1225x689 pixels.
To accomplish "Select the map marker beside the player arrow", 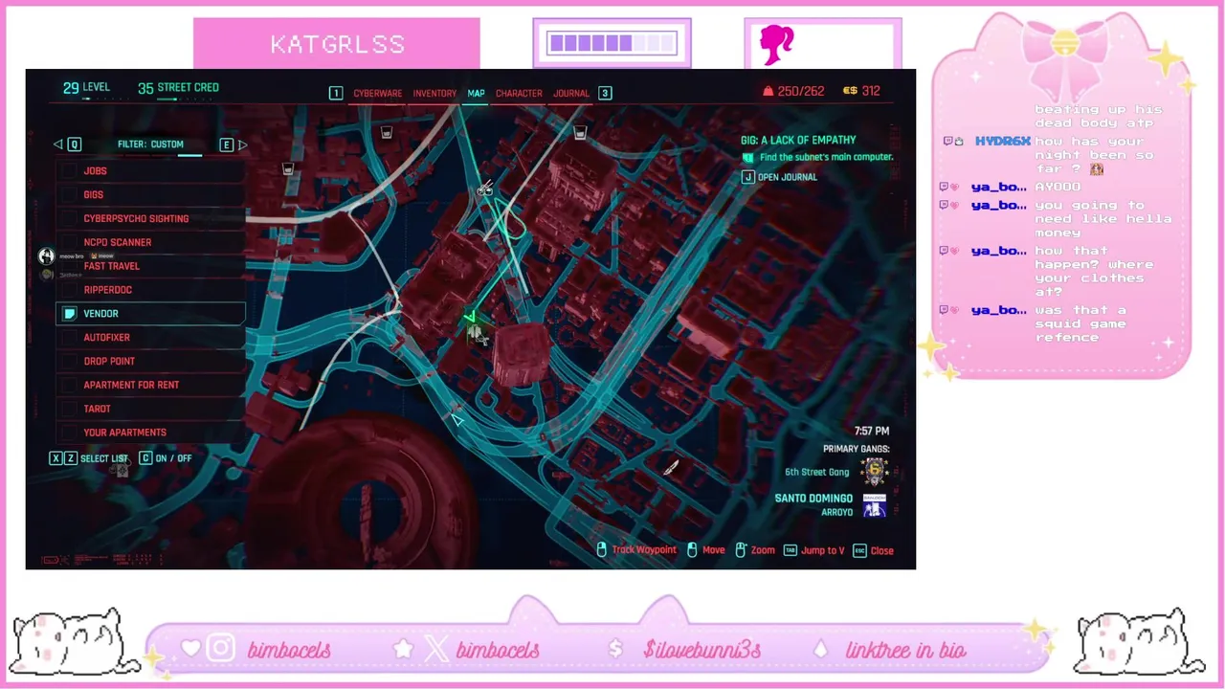I will (476, 334).
